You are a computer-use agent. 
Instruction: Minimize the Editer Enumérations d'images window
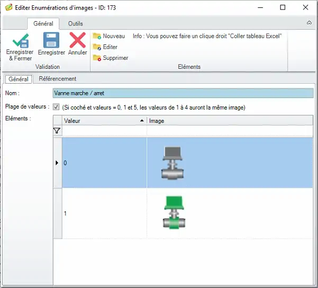coord(260,7)
